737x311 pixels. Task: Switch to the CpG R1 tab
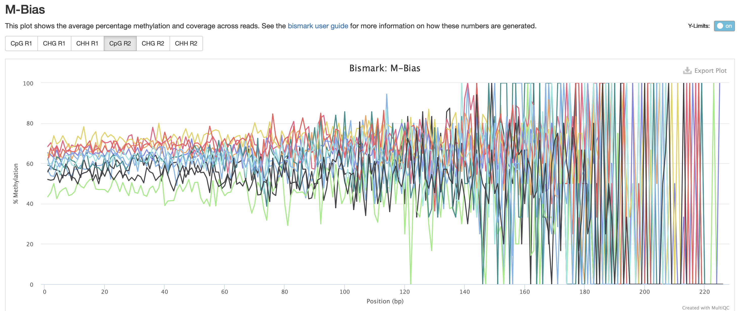coord(21,43)
